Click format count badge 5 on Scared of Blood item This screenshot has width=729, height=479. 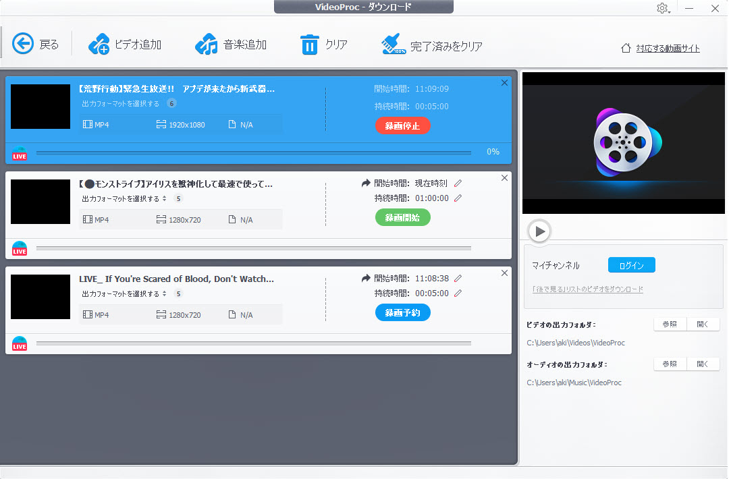tap(178, 294)
